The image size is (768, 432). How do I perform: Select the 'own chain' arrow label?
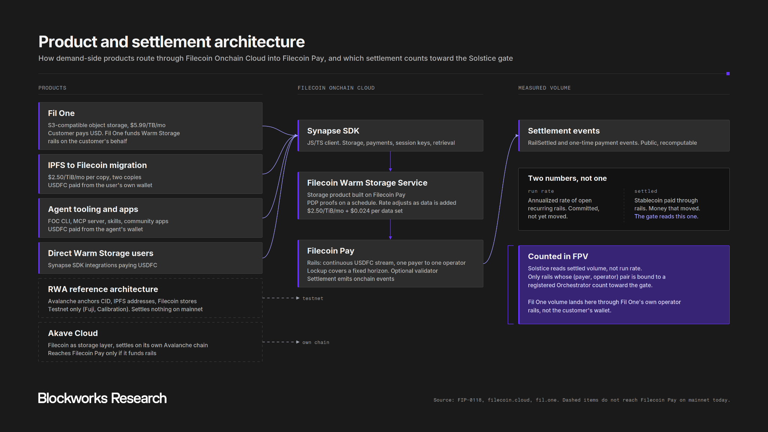tap(315, 342)
